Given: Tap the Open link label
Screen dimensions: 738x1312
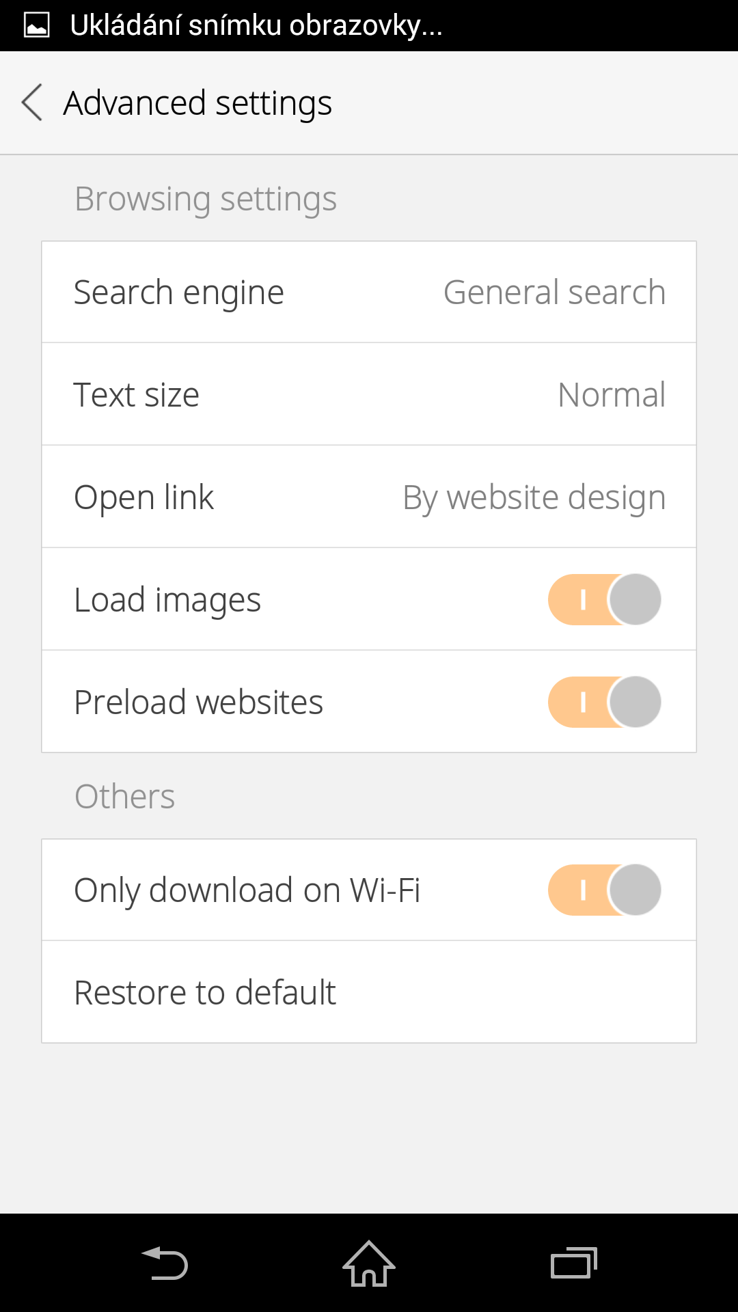Looking at the screenshot, I should 143,497.
